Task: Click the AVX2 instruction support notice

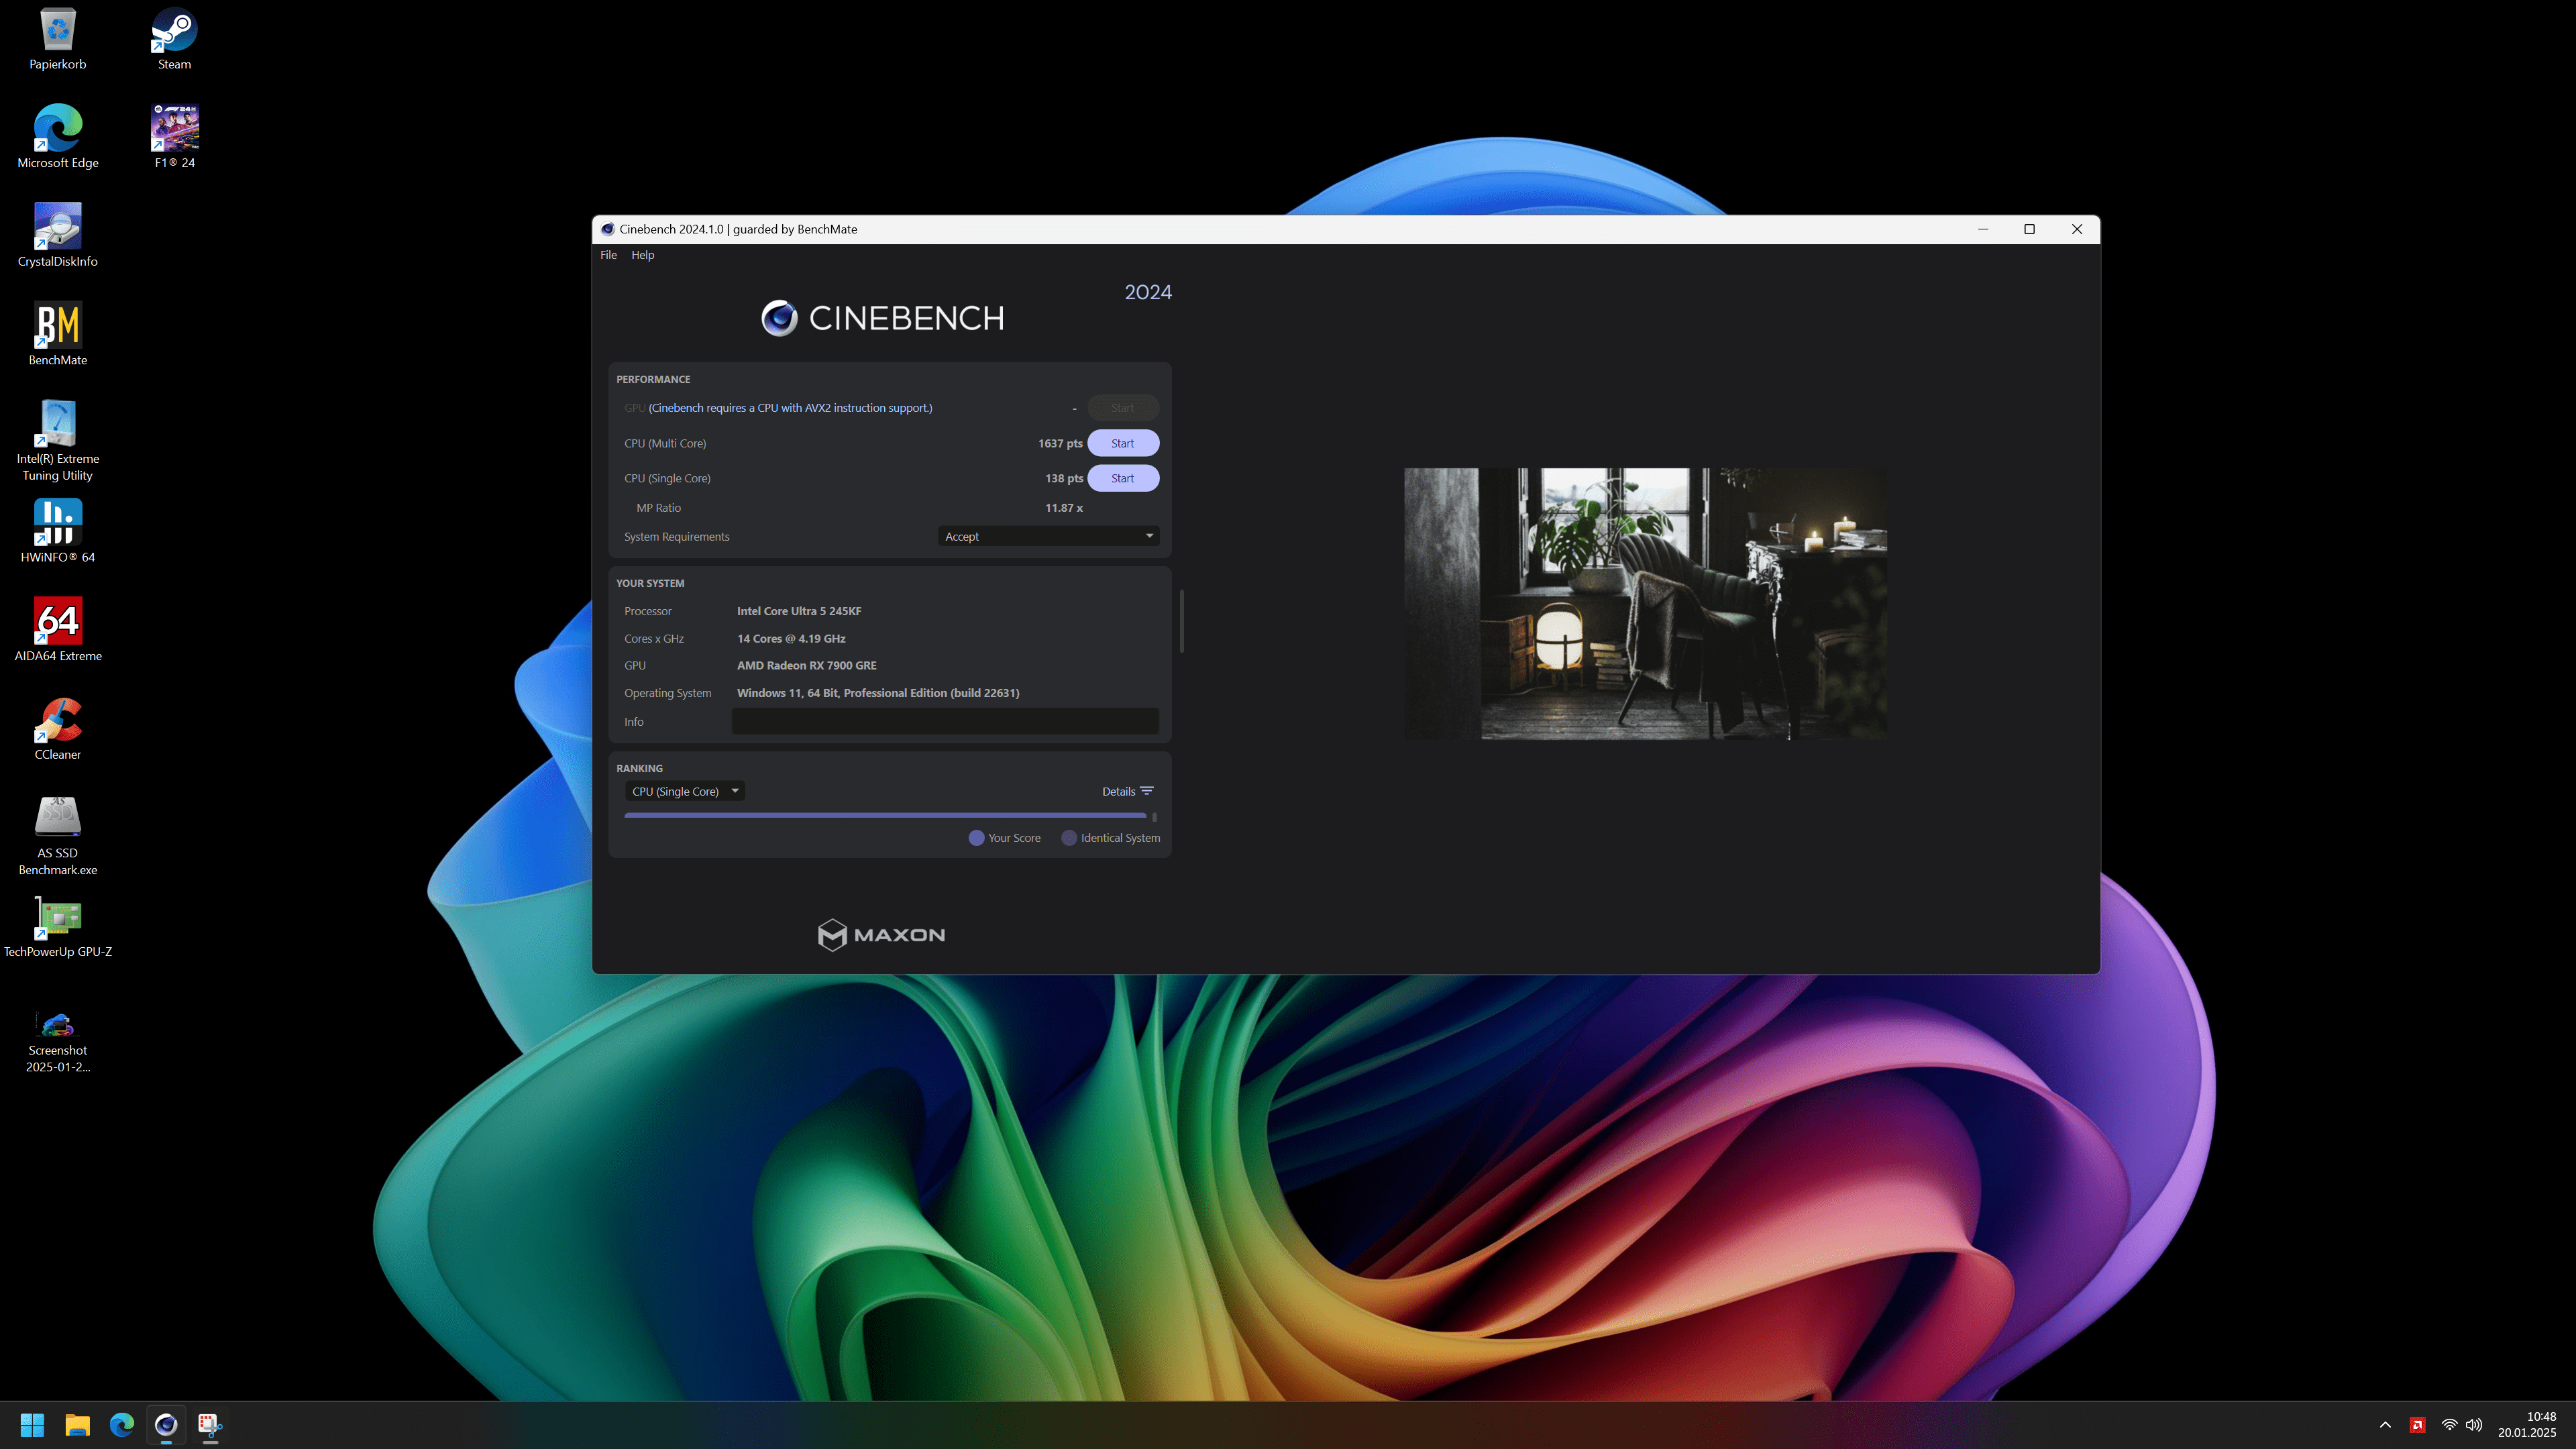Action: (790, 408)
